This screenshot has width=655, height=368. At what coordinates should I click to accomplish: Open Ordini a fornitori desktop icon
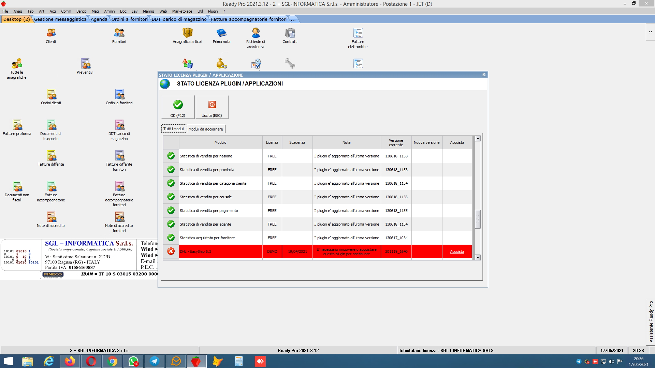tap(119, 97)
